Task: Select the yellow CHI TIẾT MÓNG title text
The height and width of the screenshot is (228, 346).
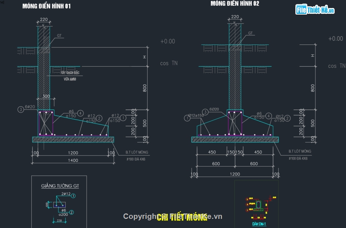Action: [182, 218]
